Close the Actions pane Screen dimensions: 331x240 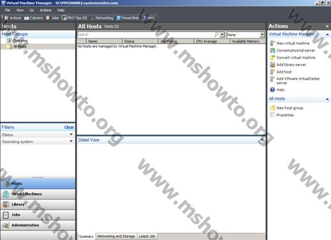(x=327, y=26)
